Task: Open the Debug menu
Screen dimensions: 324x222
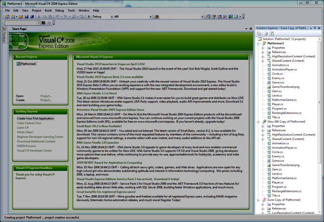Action: (59, 11)
